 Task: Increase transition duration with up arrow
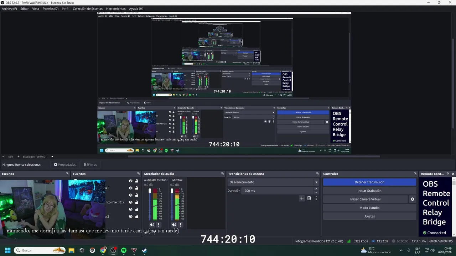[x=316, y=189]
